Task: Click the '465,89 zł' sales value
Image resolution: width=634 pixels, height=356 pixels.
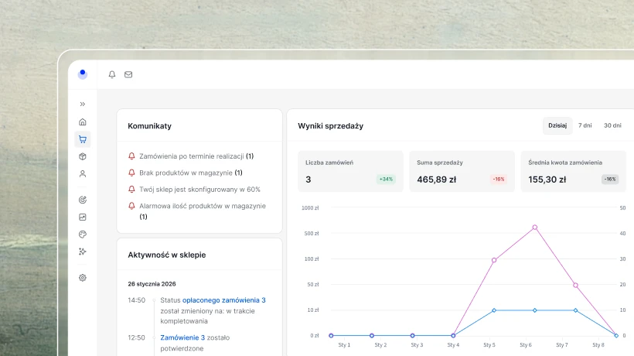Action: point(436,180)
